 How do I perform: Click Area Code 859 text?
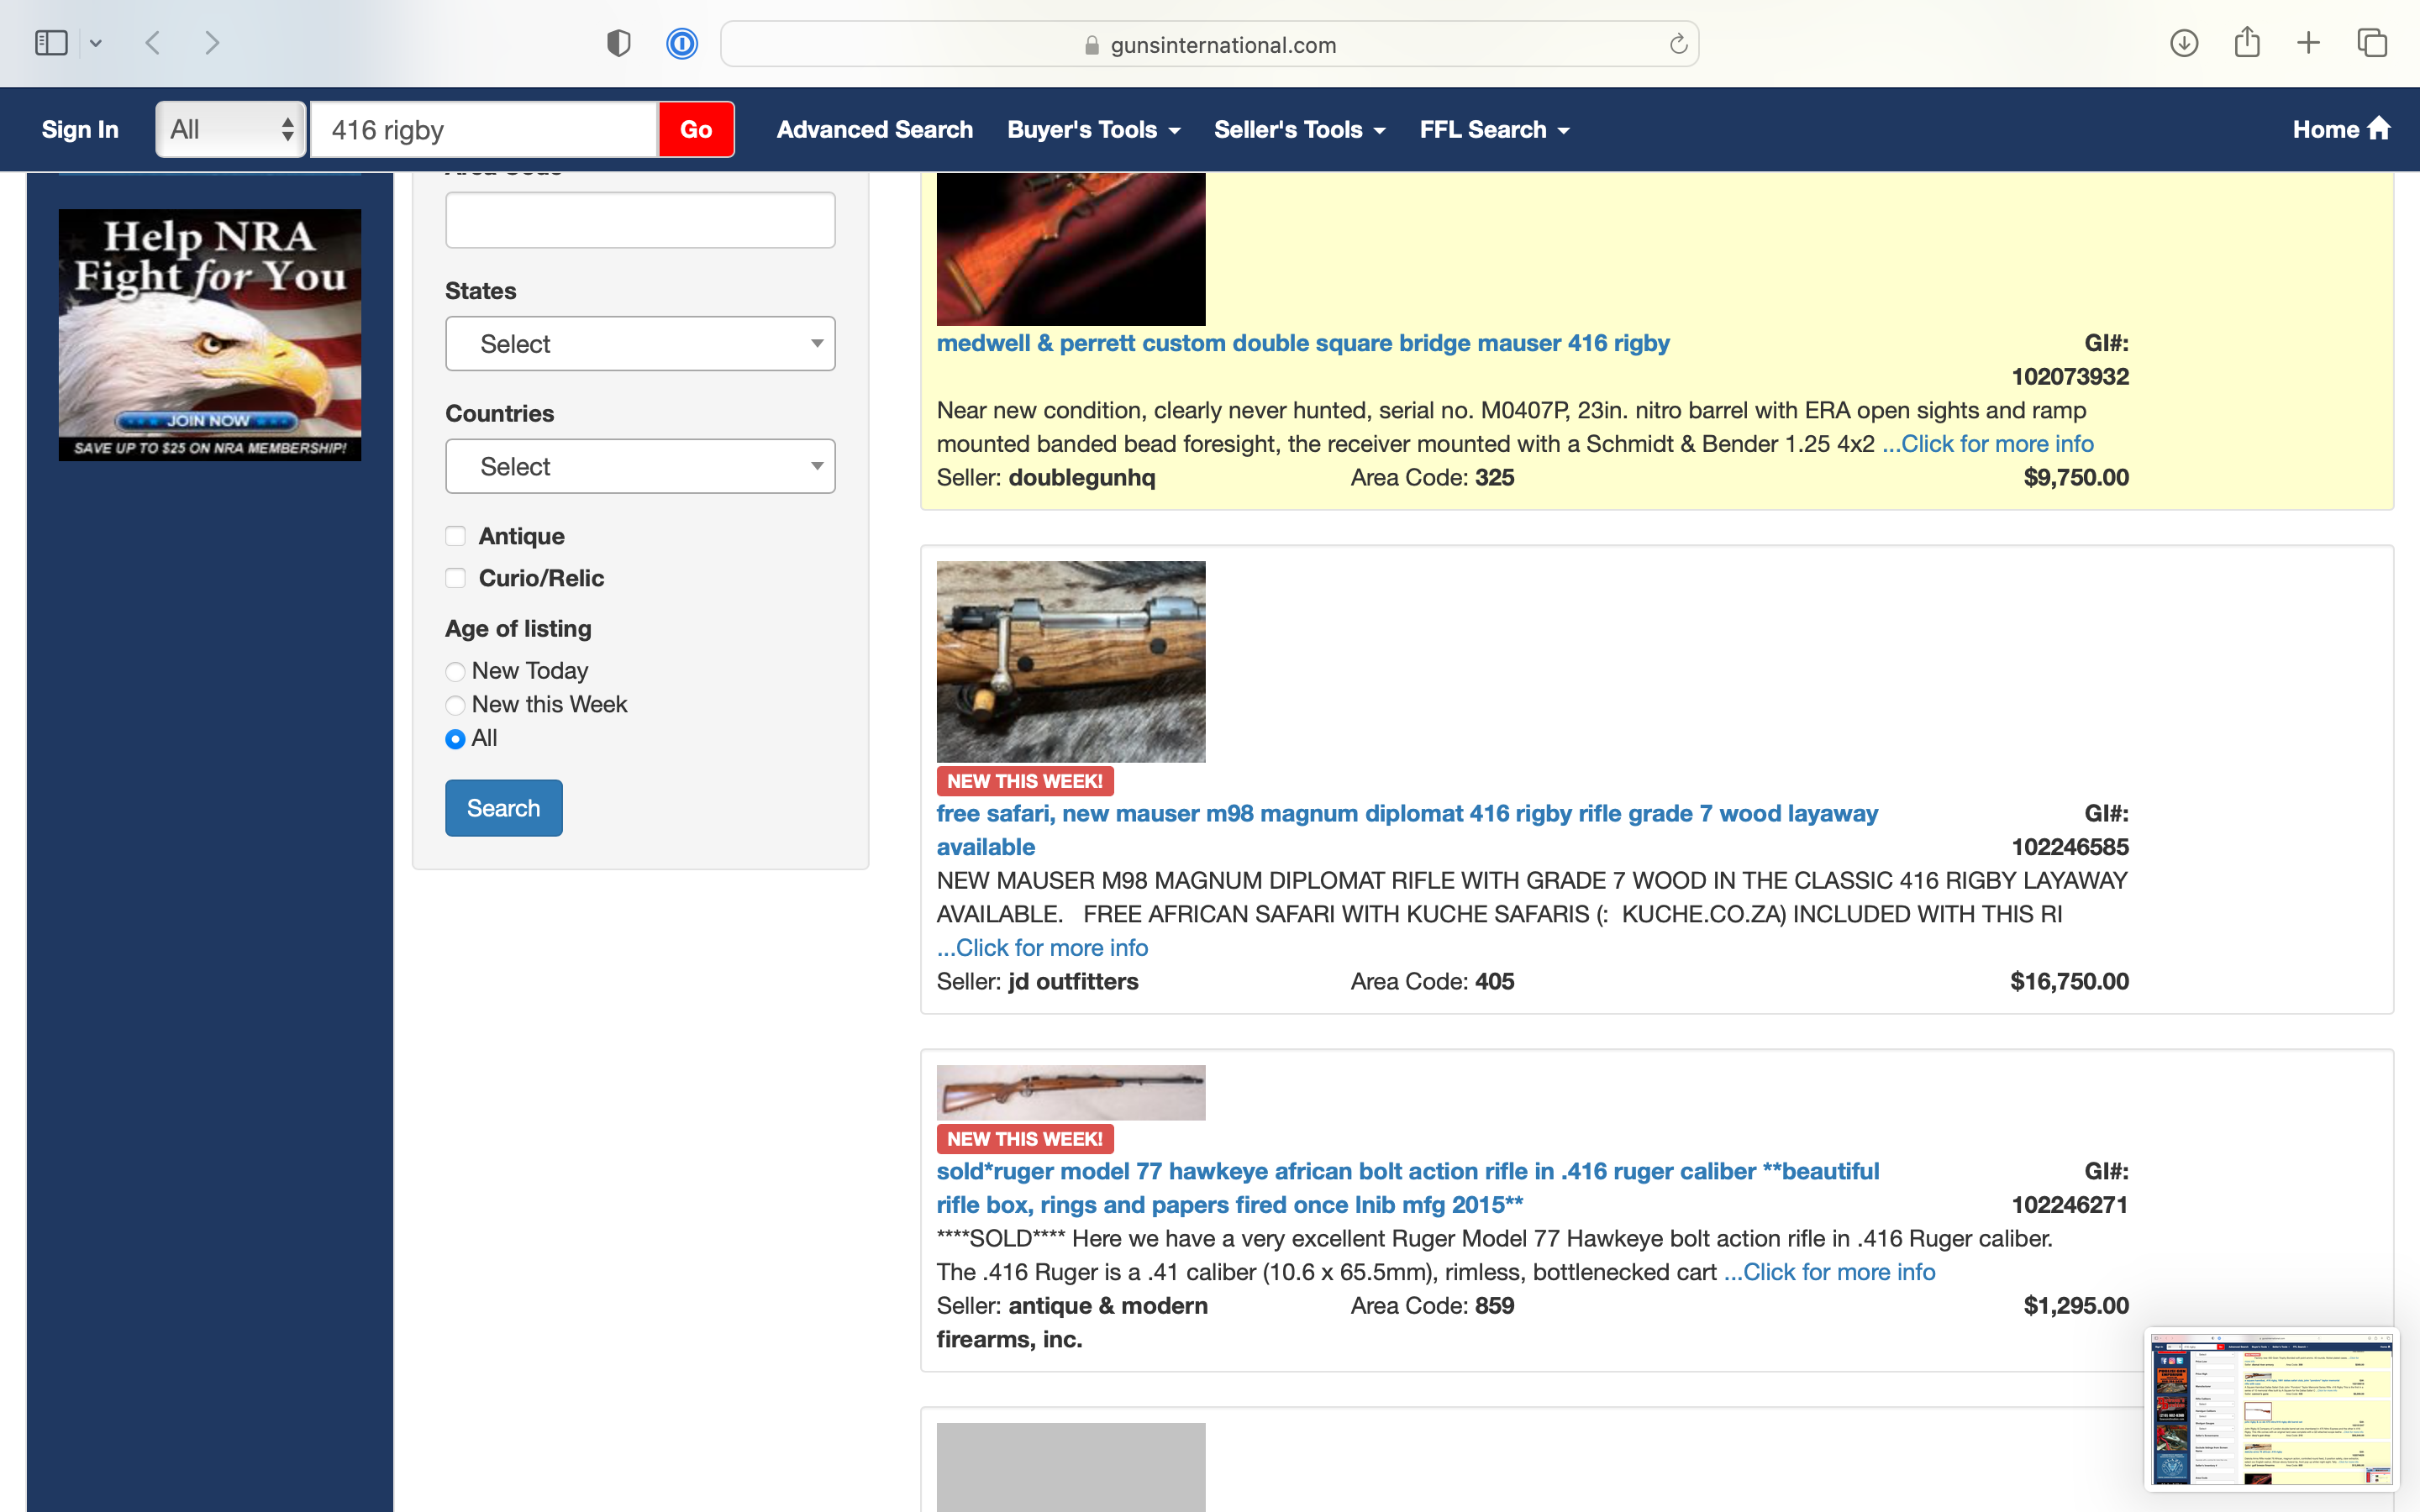[x=1432, y=1306]
